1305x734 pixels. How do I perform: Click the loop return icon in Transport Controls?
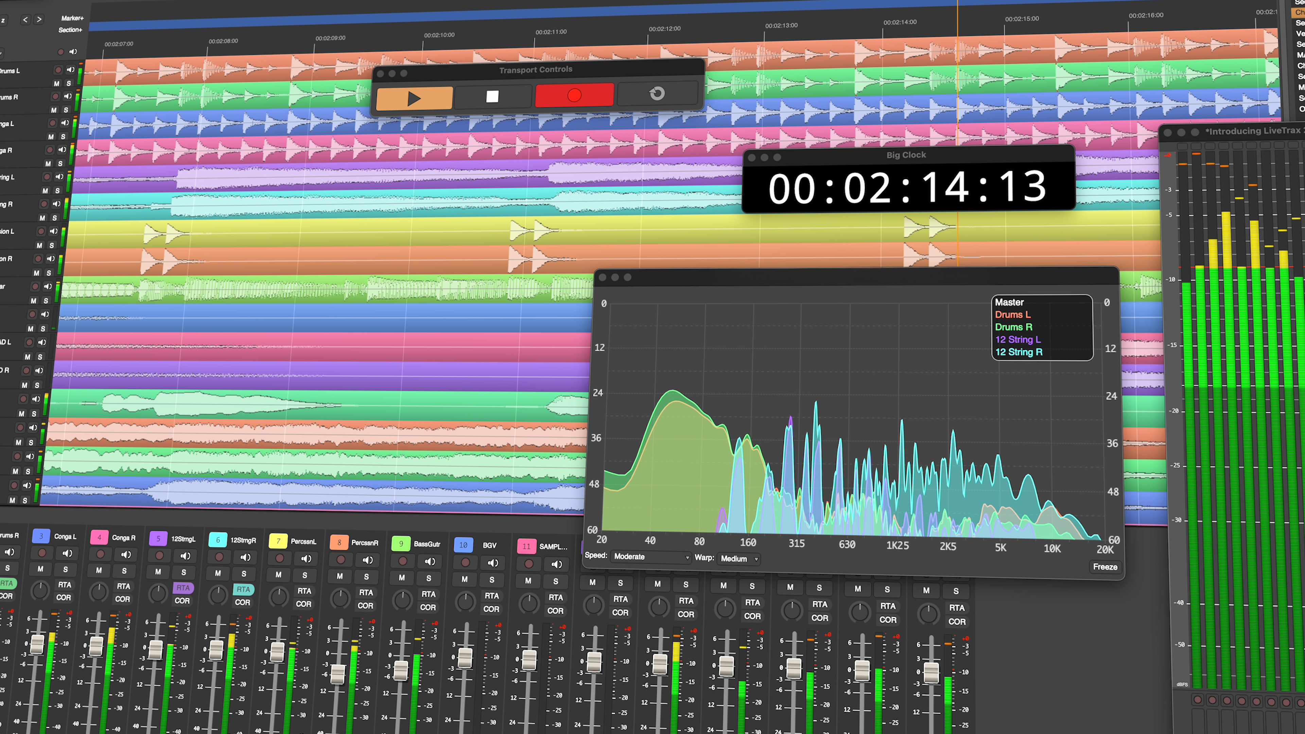(657, 93)
